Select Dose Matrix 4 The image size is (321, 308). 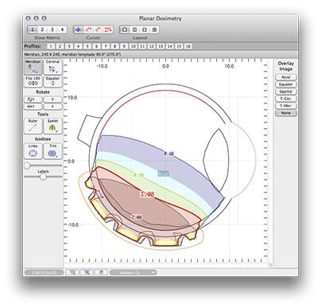click(x=62, y=29)
